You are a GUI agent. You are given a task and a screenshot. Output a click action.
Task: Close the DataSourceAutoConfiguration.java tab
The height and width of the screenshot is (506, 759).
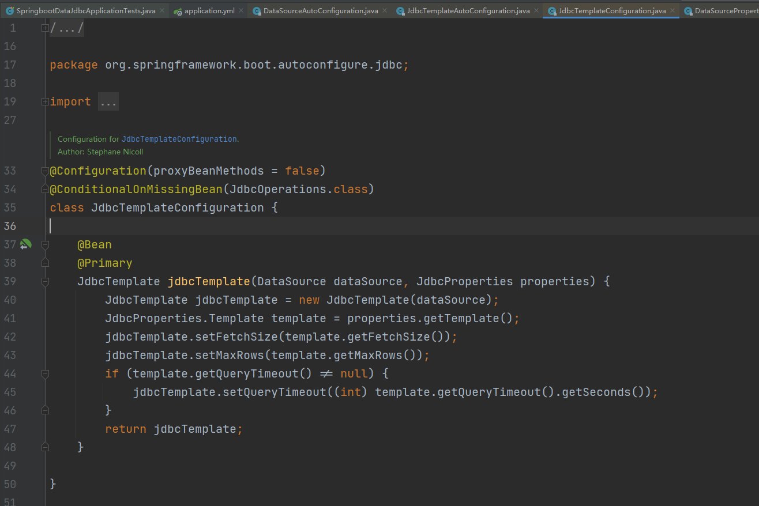click(385, 10)
